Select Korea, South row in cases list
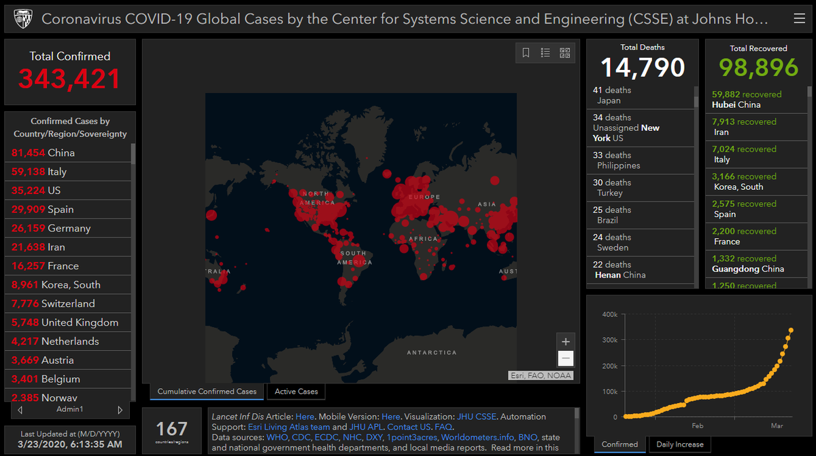 [68, 284]
